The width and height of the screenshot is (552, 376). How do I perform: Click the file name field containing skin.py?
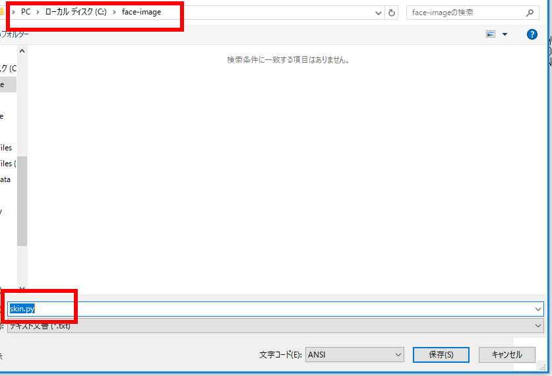pos(264,309)
